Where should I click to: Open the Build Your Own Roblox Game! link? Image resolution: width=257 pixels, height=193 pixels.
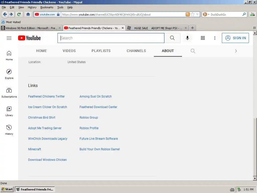pyautogui.click(x=100, y=149)
